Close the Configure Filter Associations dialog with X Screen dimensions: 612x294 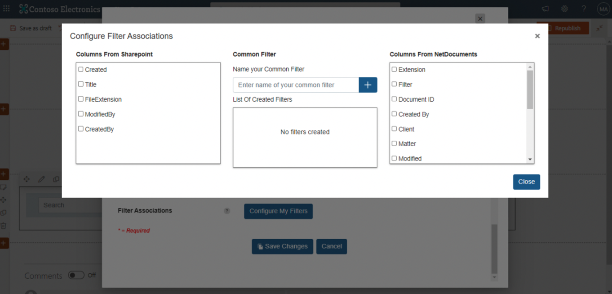pos(537,36)
